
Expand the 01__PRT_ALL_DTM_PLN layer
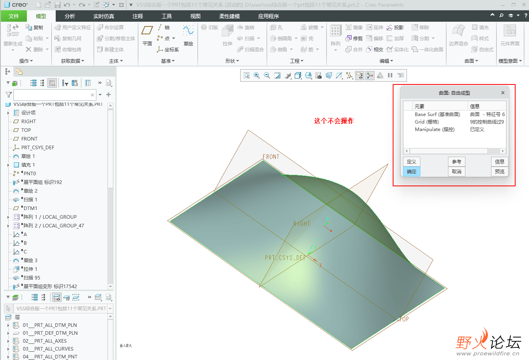pyautogui.click(x=8, y=325)
